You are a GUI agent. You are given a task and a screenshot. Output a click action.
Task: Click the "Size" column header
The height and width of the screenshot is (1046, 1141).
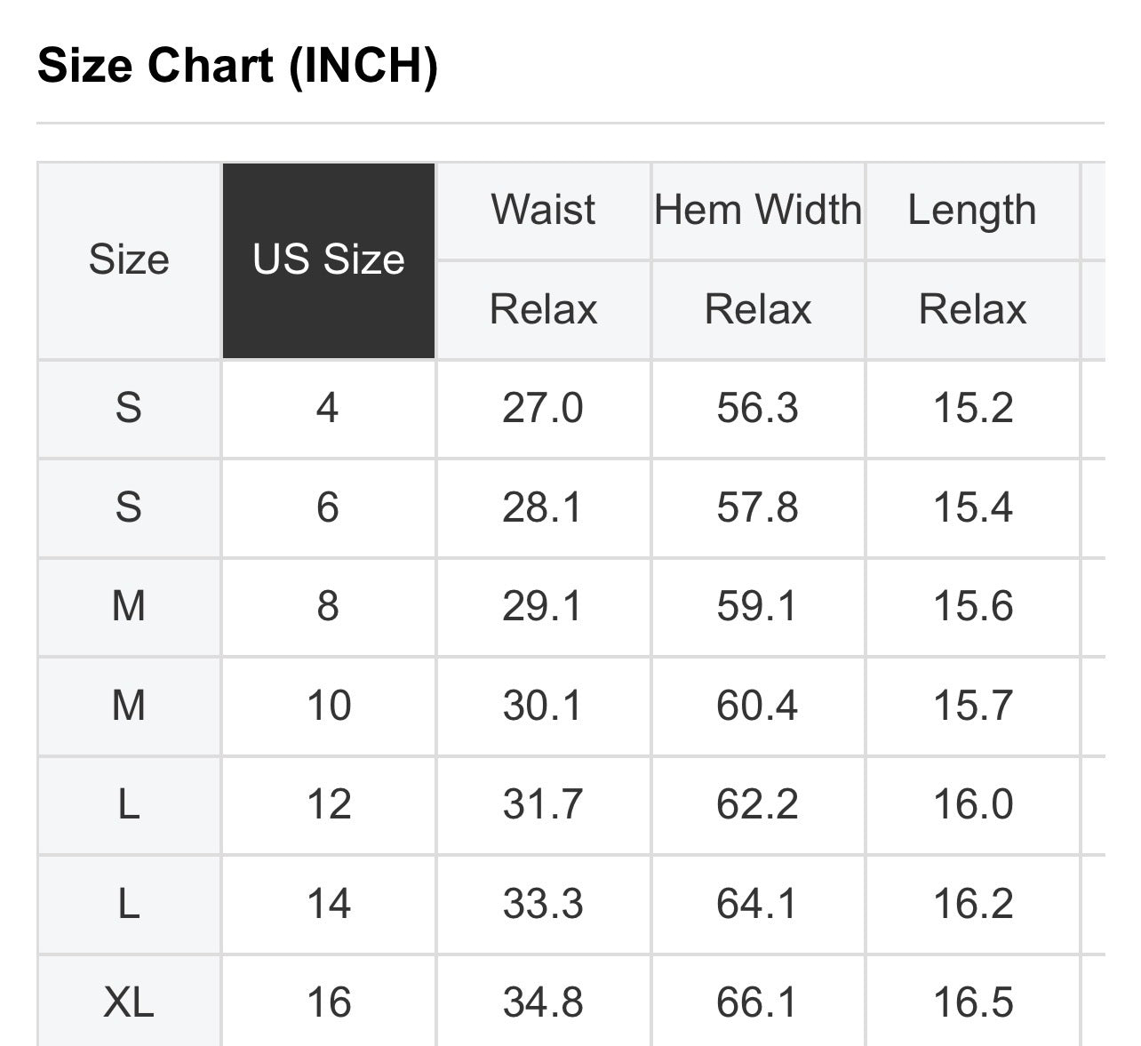coord(129,260)
